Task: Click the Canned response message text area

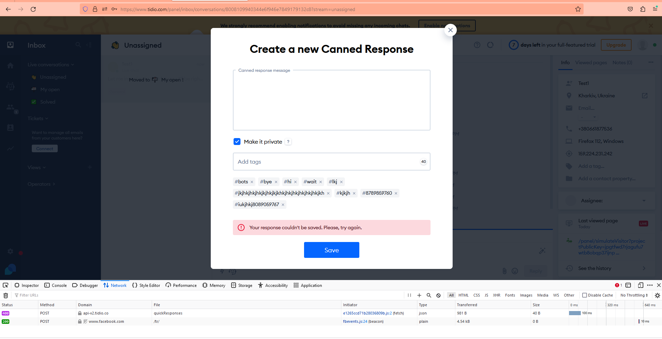Action: 332,100
